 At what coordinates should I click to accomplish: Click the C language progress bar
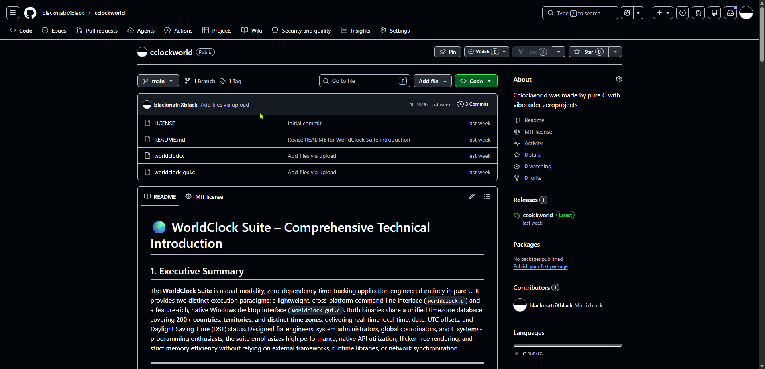pos(567,345)
